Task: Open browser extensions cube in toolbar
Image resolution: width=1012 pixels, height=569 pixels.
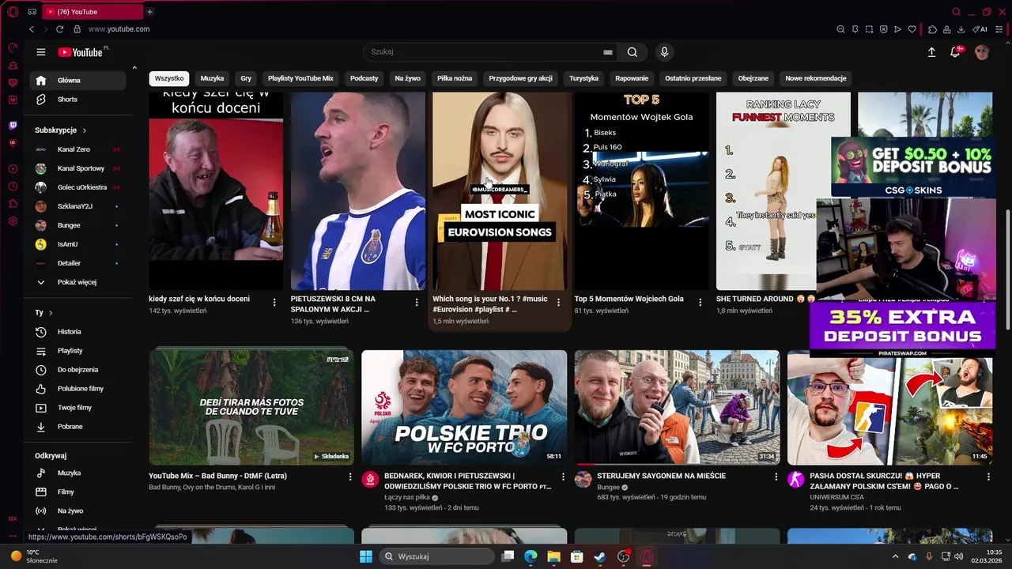Action: (932, 29)
